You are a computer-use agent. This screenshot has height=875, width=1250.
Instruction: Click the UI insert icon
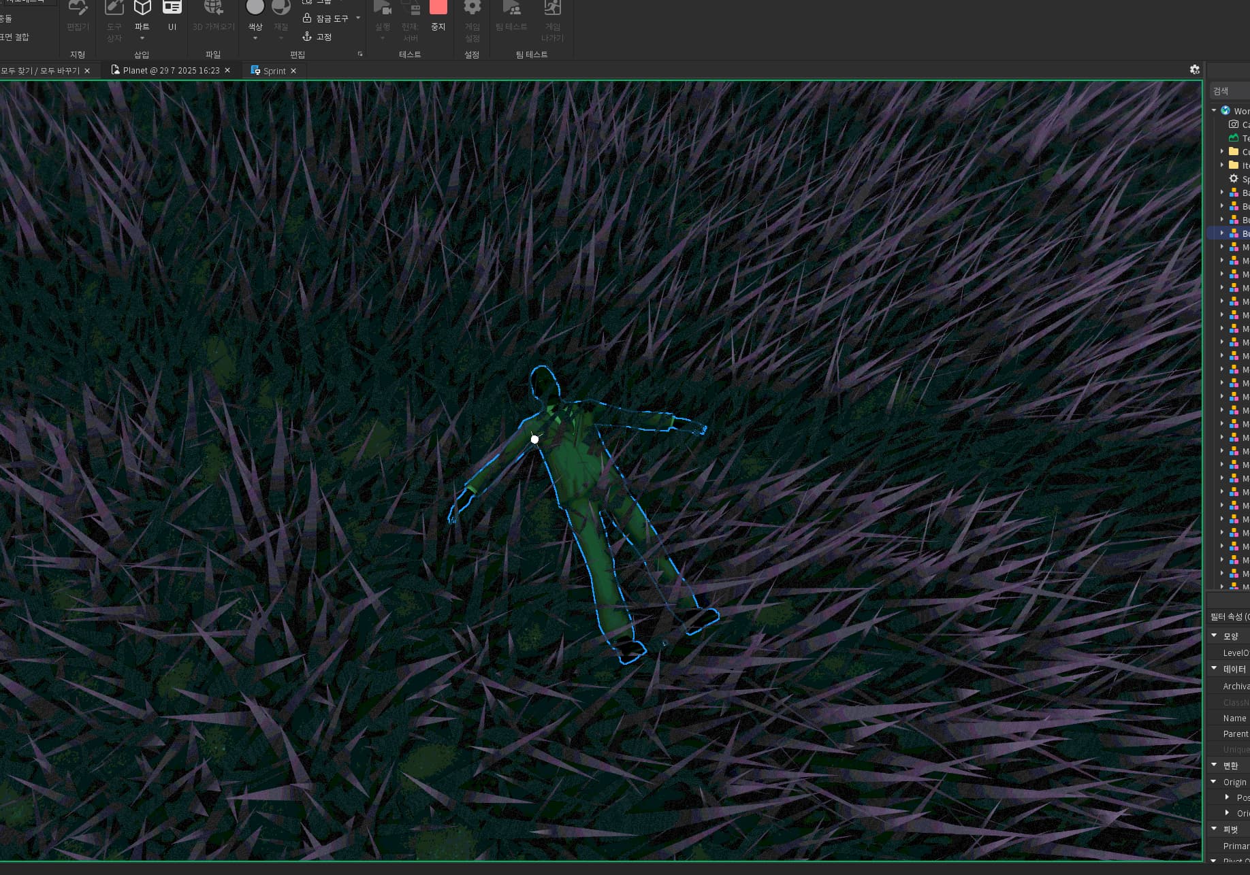point(172,10)
